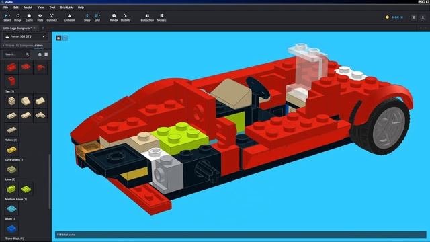Screen dimensions: 430x242
Task: Click the SIGN IN link
Action: [397, 17]
